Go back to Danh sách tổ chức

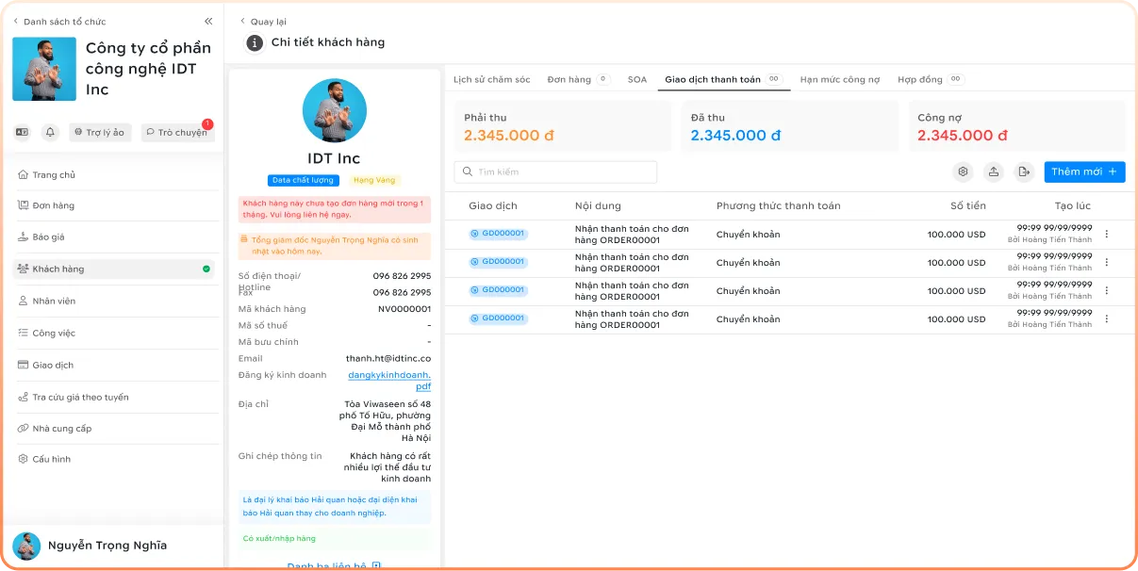[59, 21]
